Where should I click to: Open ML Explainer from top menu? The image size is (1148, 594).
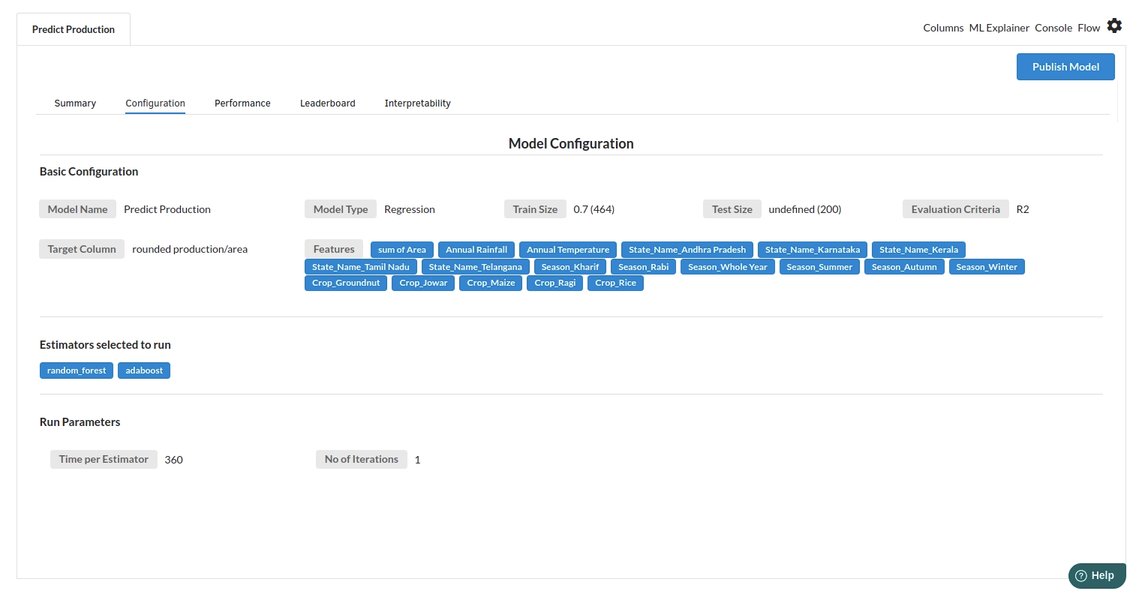click(x=999, y=28)
